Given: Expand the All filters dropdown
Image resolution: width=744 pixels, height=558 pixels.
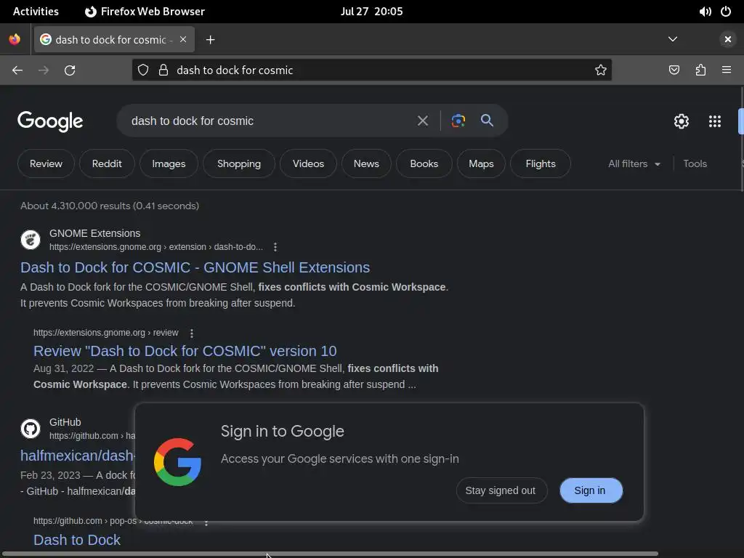Looking at the screenshot, I should 634,163.
